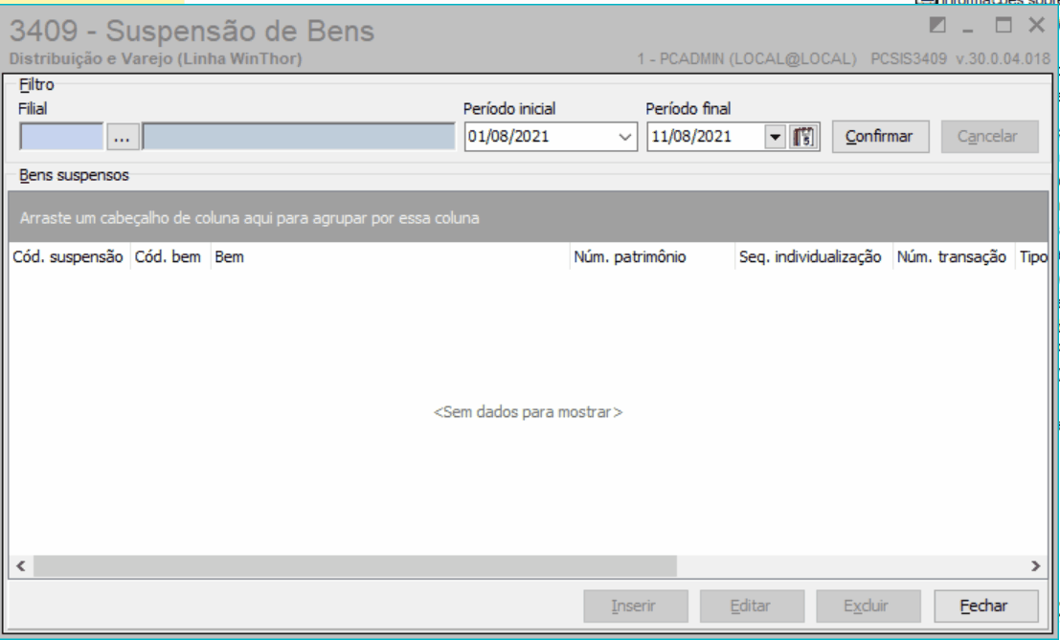Open the calendar icon beside Período final
This screenshot has height=640, width=1060.
pyautogui.click(x=802, y=137)
